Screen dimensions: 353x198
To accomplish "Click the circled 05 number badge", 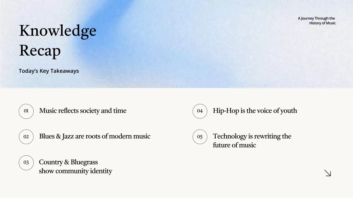I will point(200,137).
